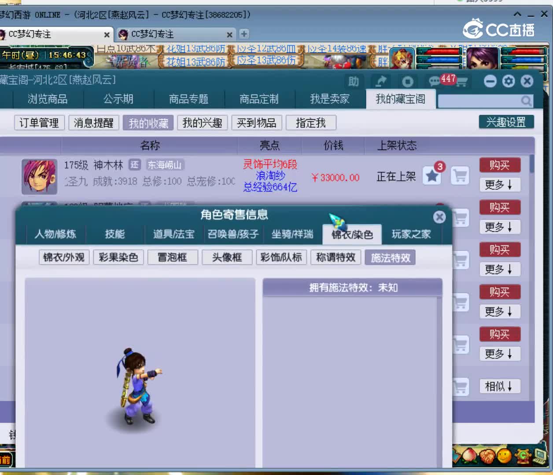Viewport: 553px width, 475px height.
Task: Select the 称谓特效 sub-tab
Action: coord(336,257)
